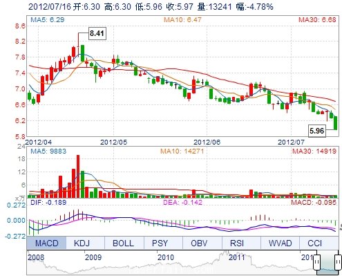Click the 5.96 low price label
The height and width of the screenshot is (276, 342).
pyautogui.click(x=317, y=131)
